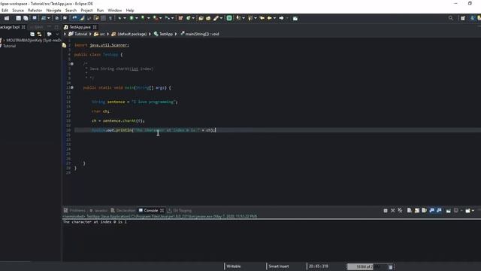This screenshot has width=481, height=271.
Task: Open the Source menu
Action: [18, 10]
